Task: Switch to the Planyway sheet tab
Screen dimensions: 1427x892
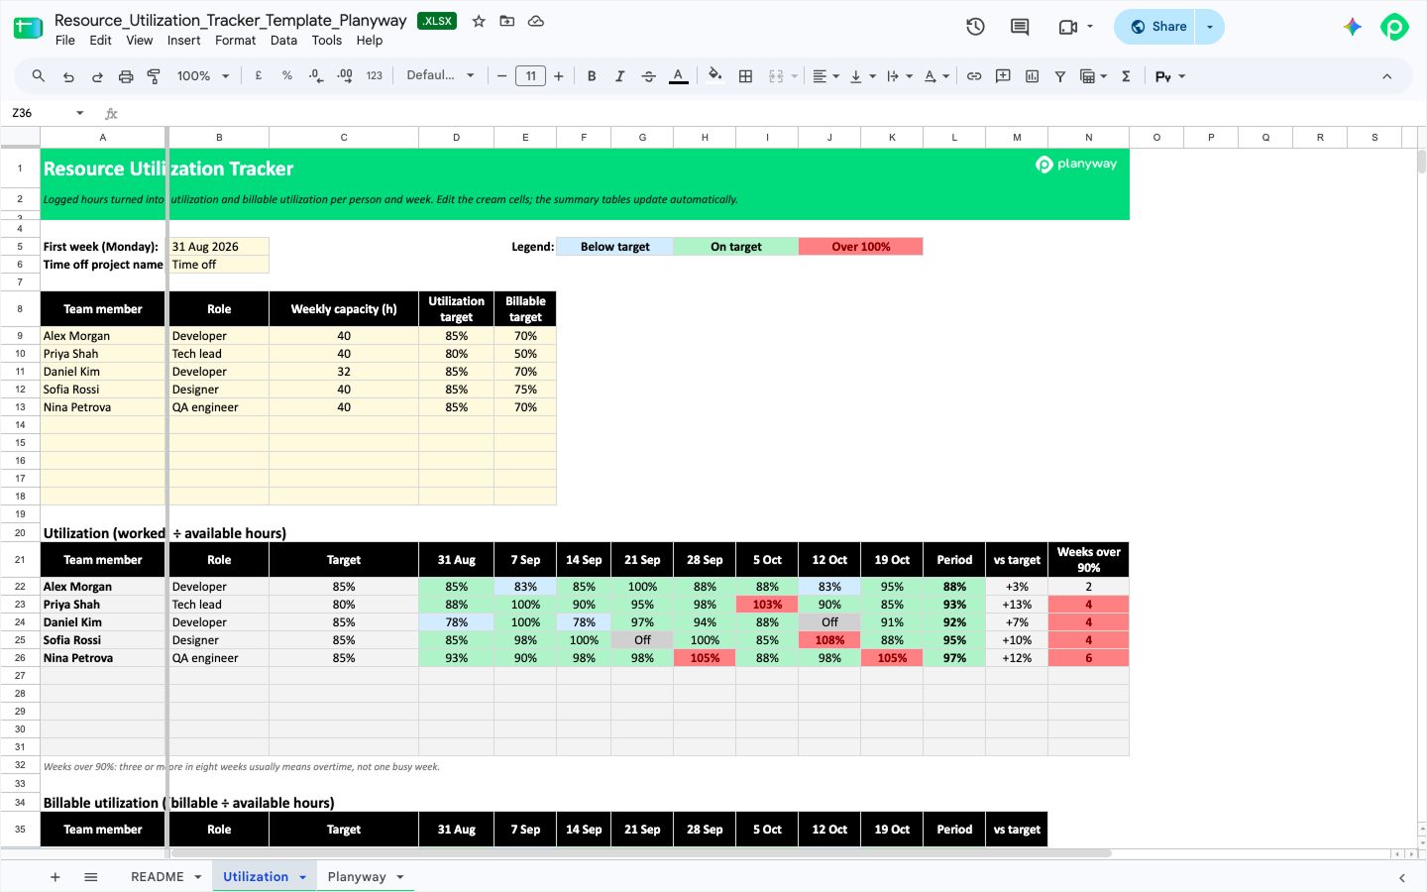Action: point(357,877)
